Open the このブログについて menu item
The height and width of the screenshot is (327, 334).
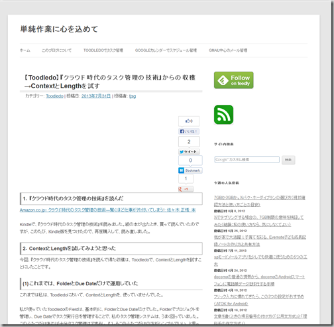56,50
